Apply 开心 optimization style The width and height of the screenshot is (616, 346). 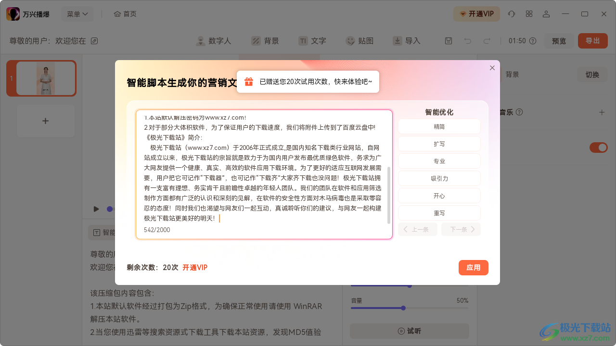click(439, 196)
